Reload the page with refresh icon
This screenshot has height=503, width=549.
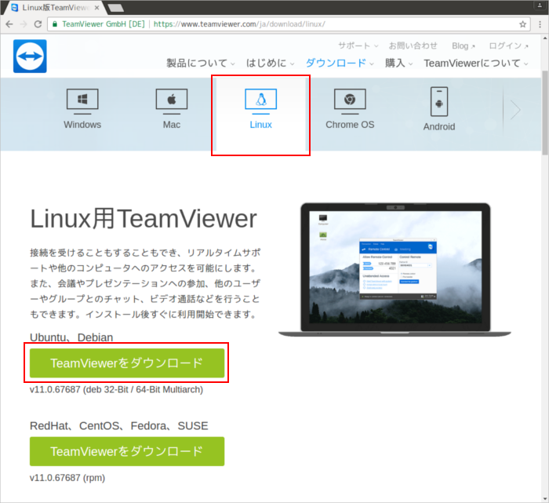tap(38, 24)
